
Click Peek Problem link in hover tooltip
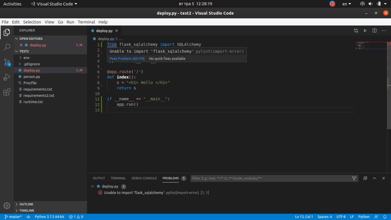pos(127,59)
